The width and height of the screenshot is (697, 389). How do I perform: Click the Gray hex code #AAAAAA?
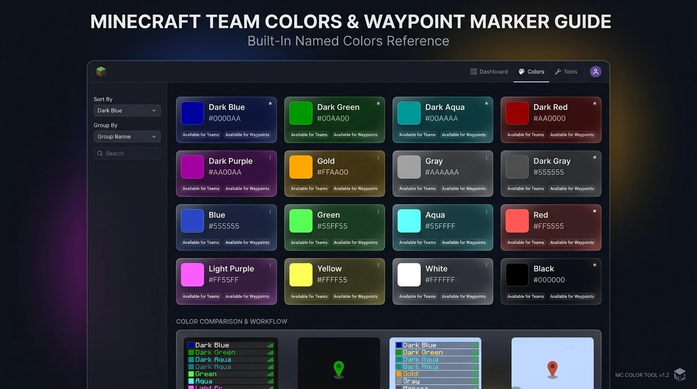tap(442, 172)
